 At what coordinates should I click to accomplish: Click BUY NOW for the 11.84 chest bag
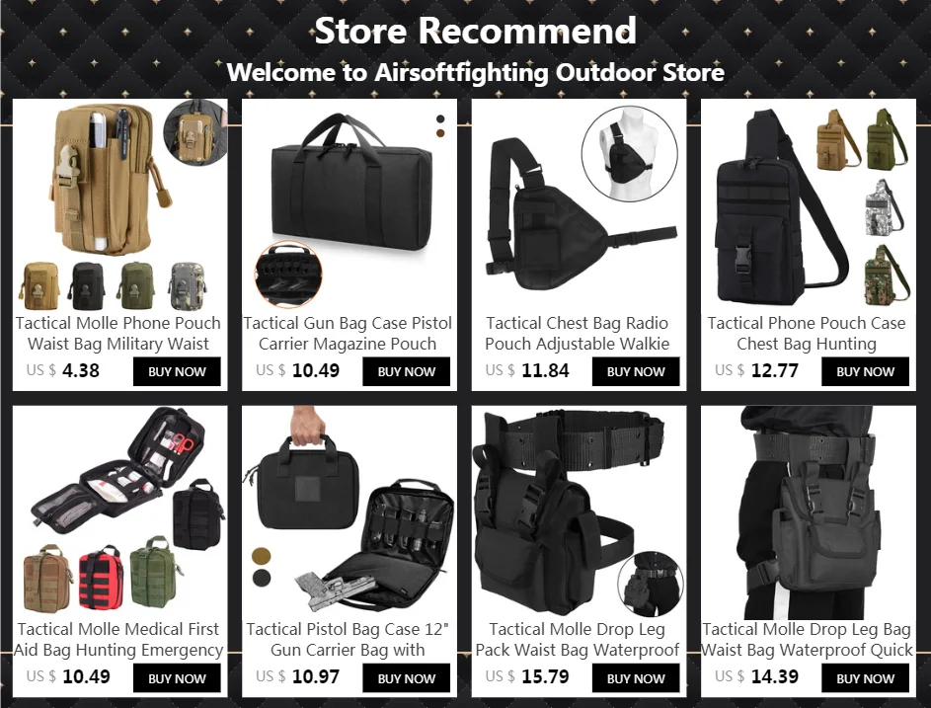636,372
